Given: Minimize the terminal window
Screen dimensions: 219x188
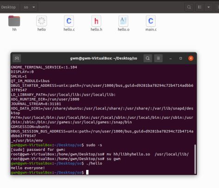Looking at the screenshot, I should (x=170, y=58).
